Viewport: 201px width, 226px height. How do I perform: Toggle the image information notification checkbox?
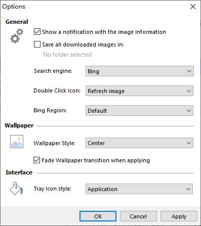coord(37,32)
